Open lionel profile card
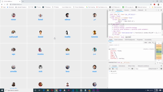The height and width of the screenshot is (92, 163). pyautogui.click(x=40, y=17)
